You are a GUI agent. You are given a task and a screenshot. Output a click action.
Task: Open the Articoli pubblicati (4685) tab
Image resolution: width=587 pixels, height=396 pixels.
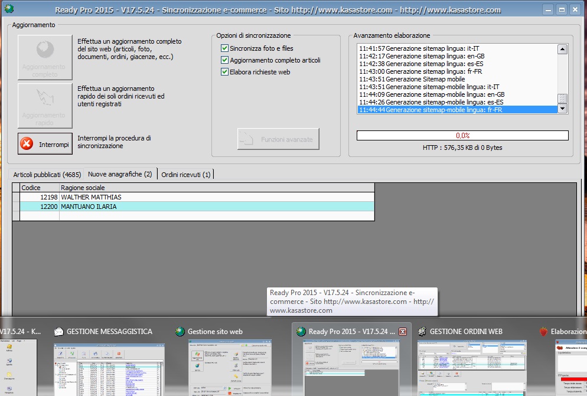pos(47,175)
